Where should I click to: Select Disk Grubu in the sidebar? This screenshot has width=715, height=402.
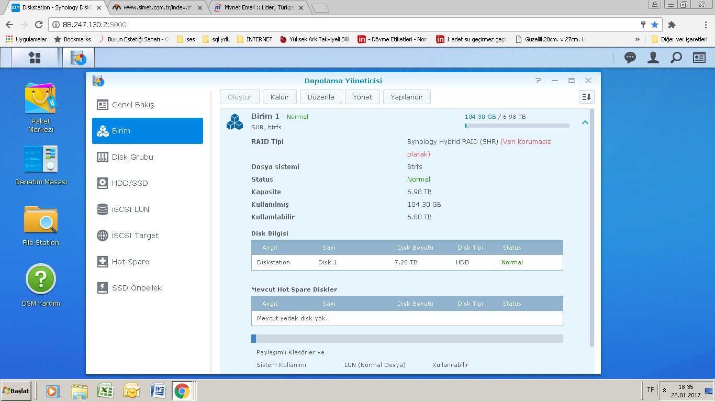(132, 157)
